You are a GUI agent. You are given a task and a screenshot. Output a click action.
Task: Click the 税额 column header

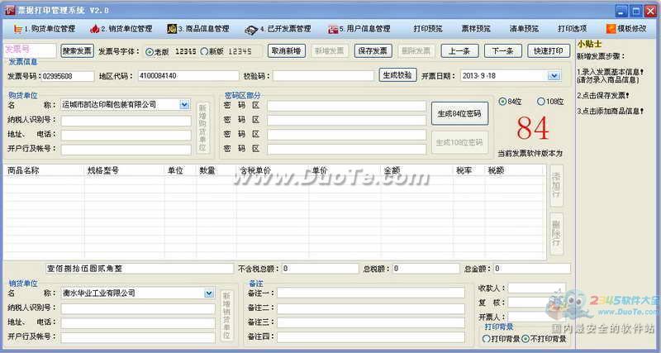(x=496, y=171)
